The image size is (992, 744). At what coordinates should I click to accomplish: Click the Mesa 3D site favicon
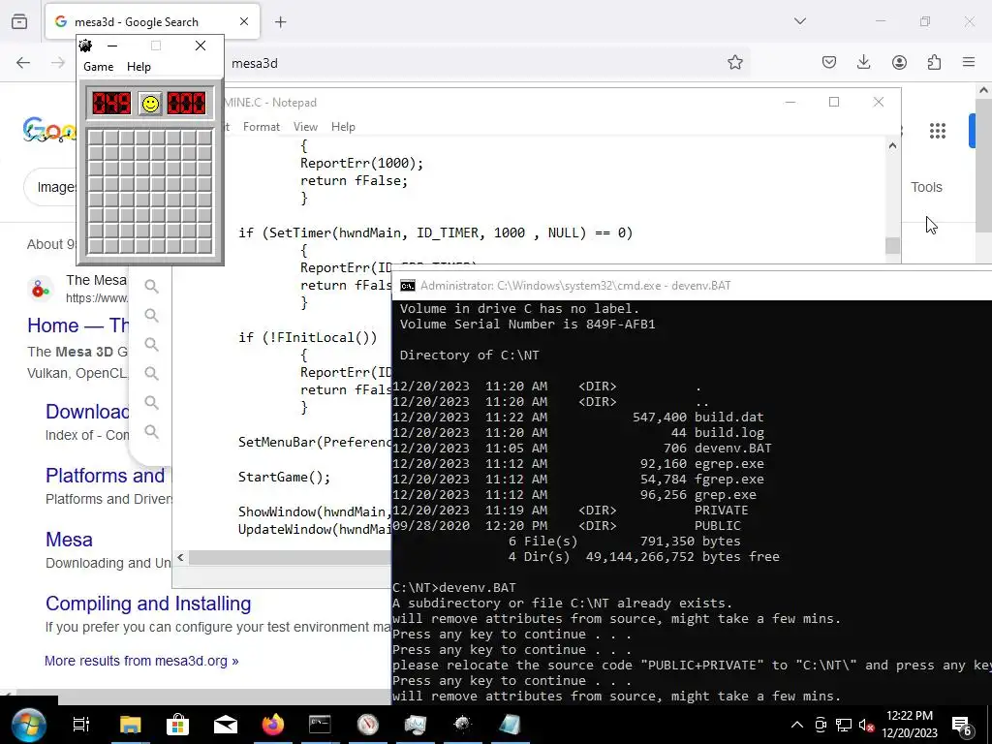tap(41, 289)
